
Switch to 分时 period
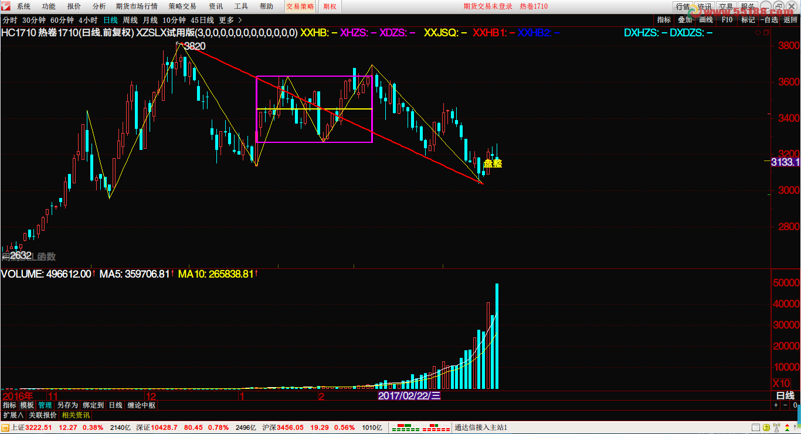[10, 20]
